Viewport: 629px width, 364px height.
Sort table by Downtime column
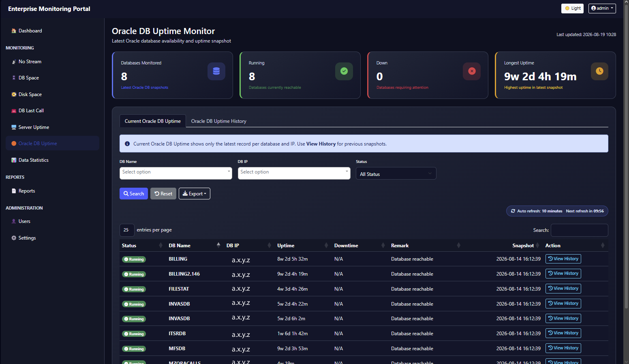click(x=360, y=246)
